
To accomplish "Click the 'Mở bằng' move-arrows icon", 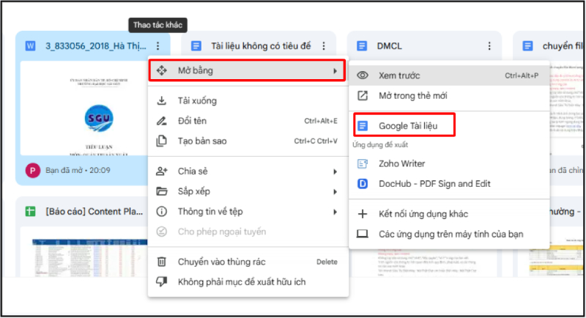I will click(161, 70).
